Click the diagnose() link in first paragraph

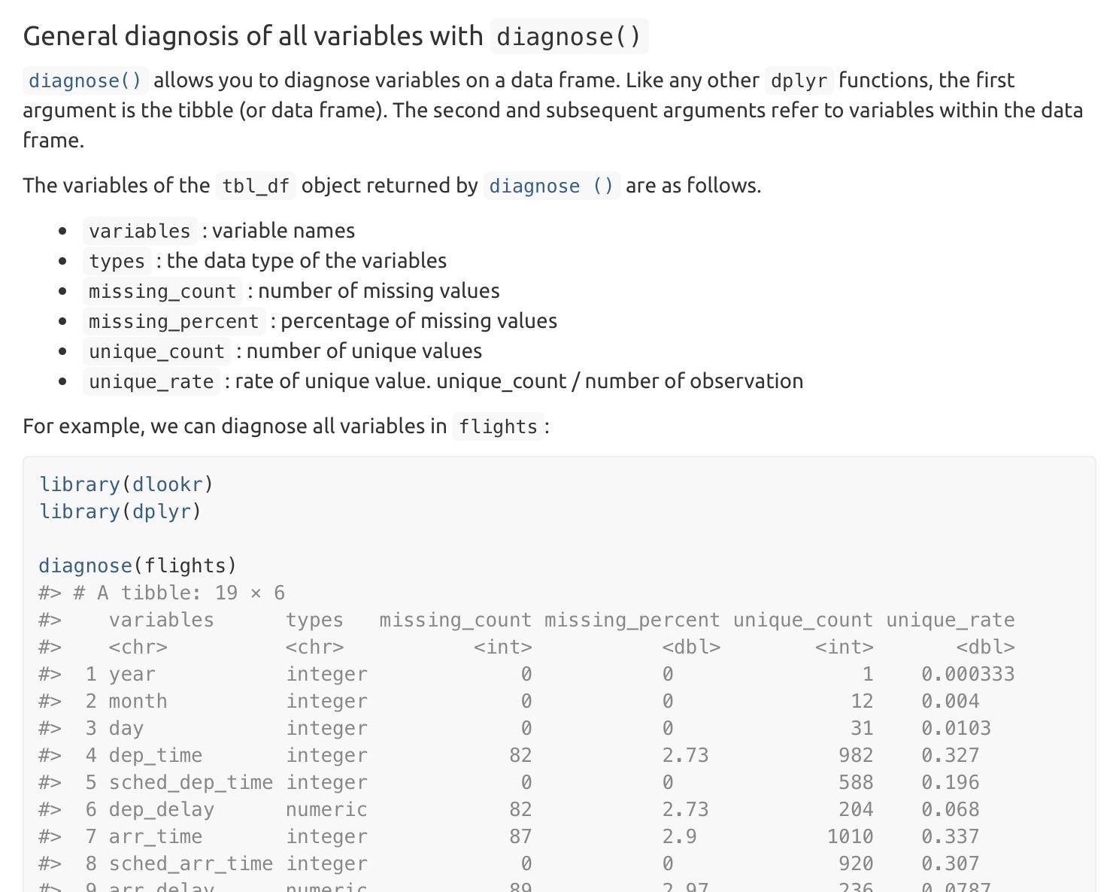(x=85, y=80)
